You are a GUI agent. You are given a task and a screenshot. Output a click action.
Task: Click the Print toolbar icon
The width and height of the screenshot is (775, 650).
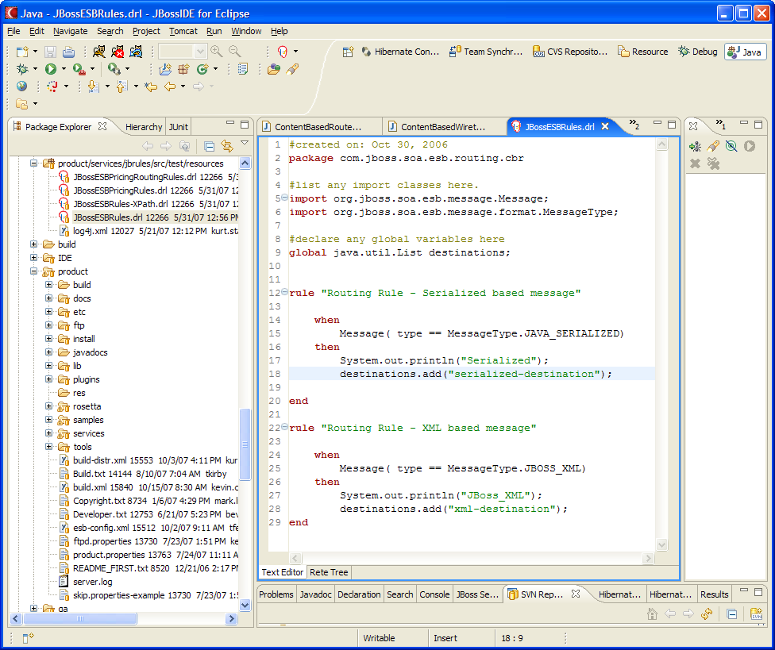69,52
